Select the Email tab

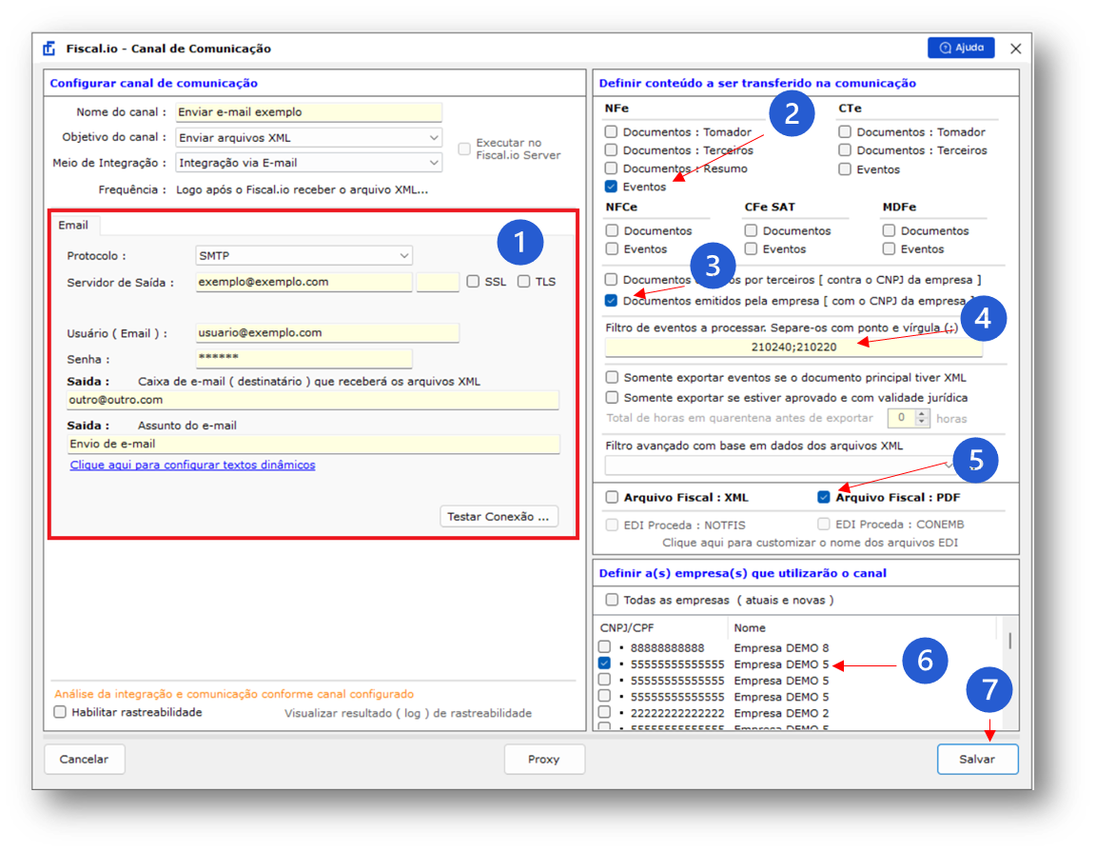[x=73, y=226]
